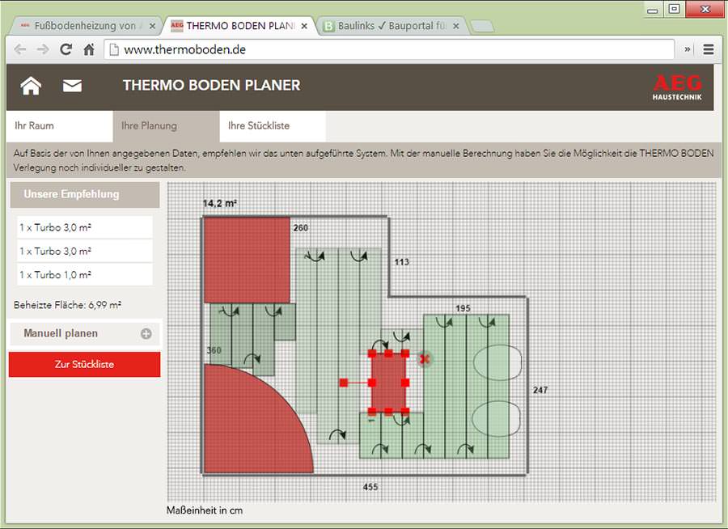The height and width of the screenshot is (529, 728).
Task: Open the mail envelope icon in header
Action: click(73, 86)
